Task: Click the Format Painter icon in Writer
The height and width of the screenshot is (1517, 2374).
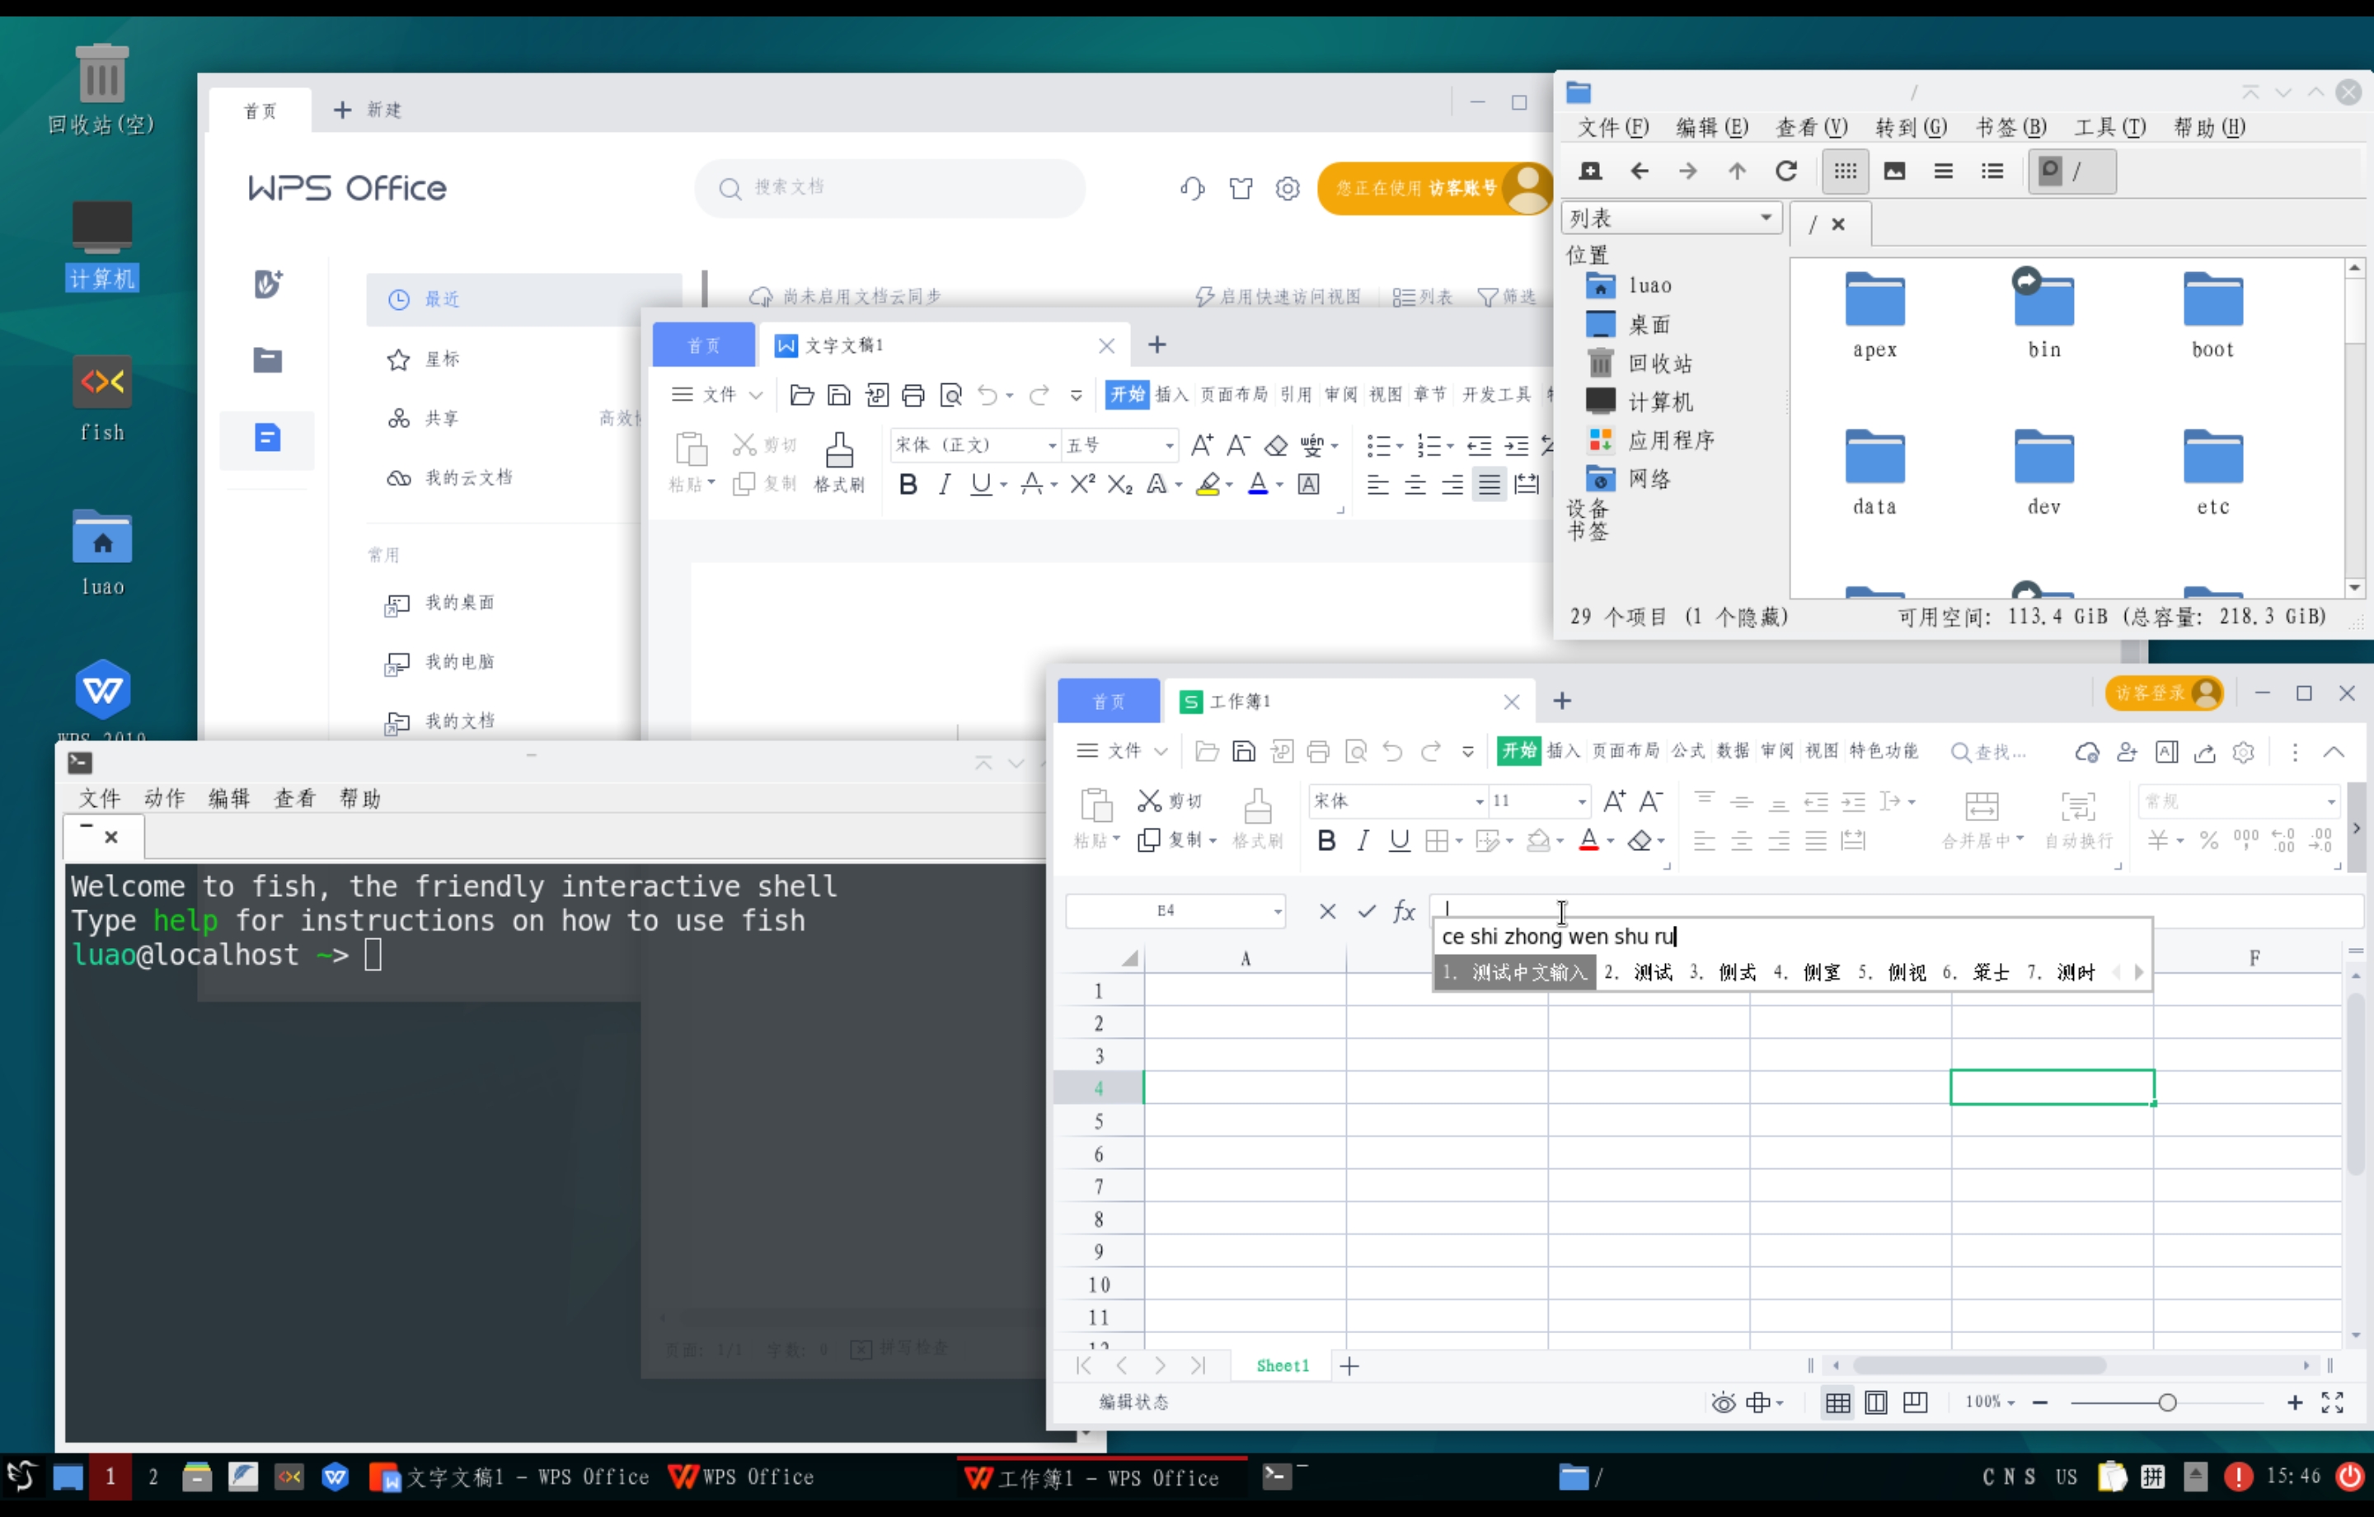Action: tap(839, 452)
